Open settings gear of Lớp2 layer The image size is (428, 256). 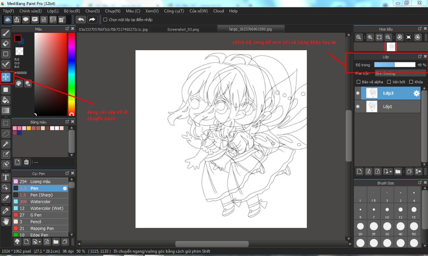[416, 93]
